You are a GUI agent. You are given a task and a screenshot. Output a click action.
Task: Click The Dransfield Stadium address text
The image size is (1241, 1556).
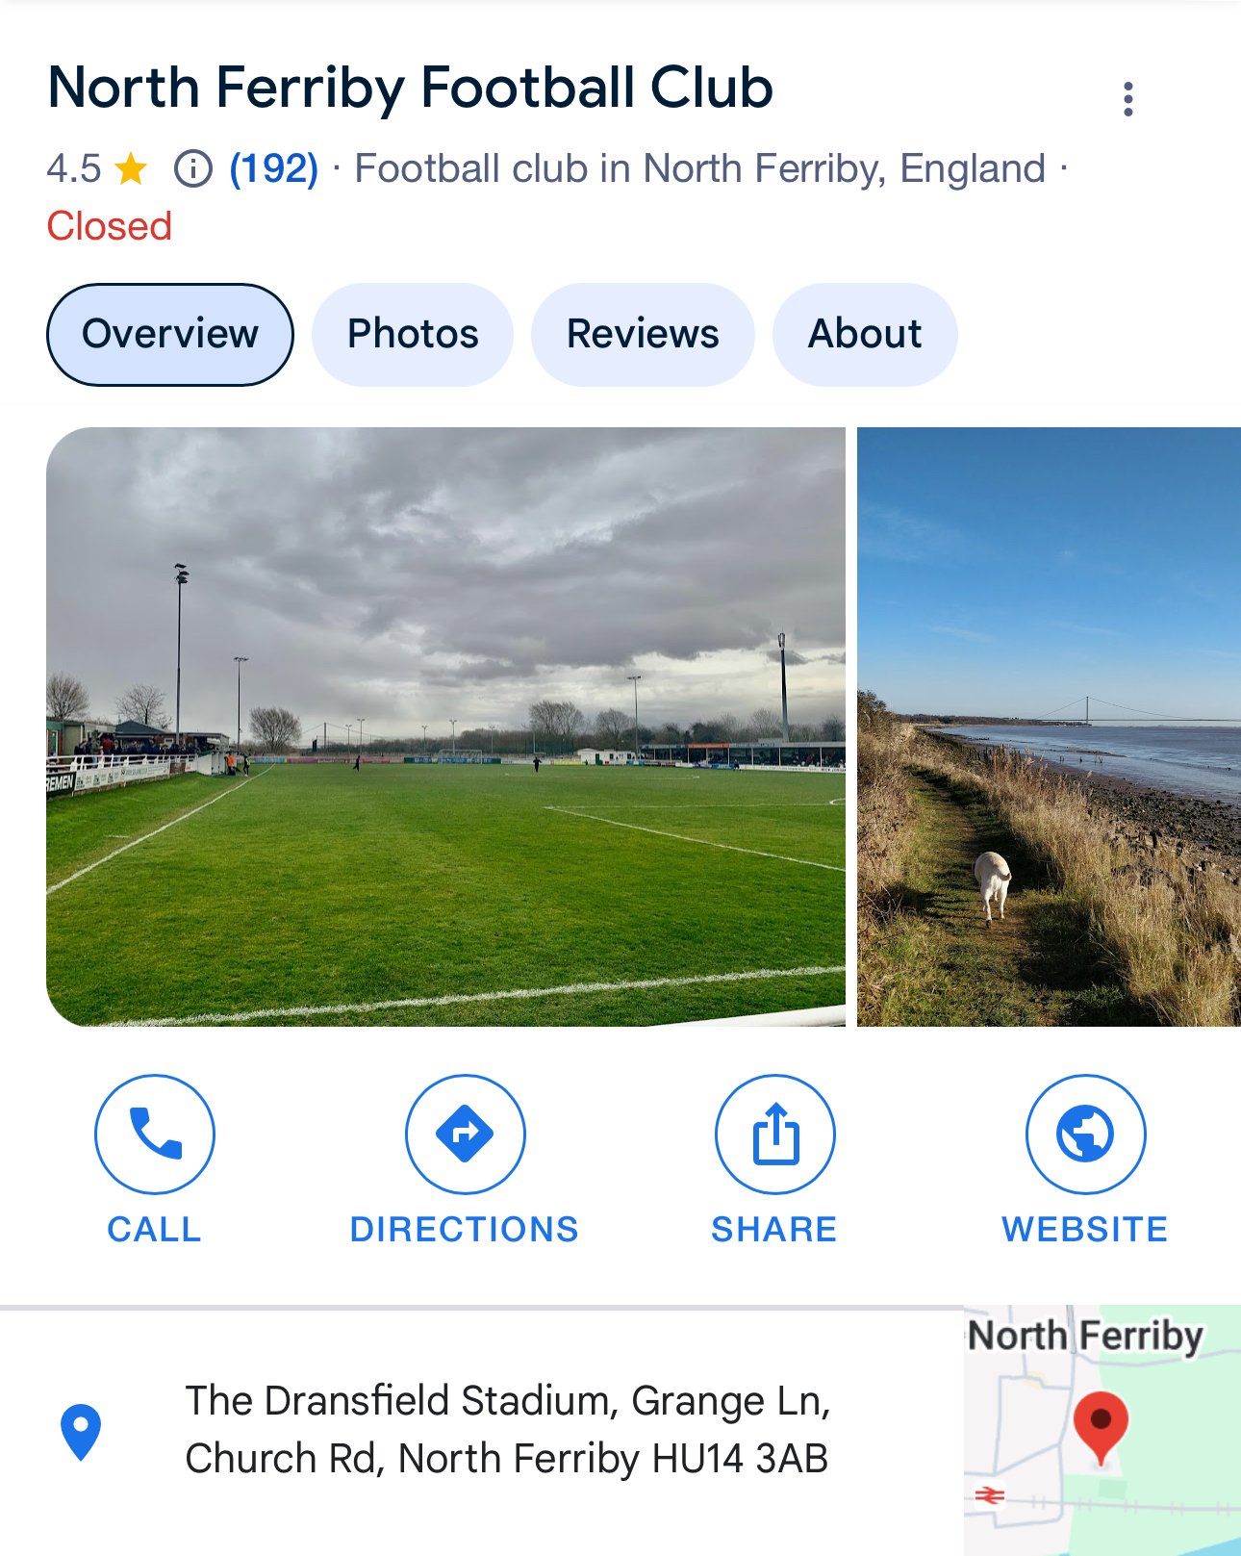pyautogui.click(x=507, y=1430)
